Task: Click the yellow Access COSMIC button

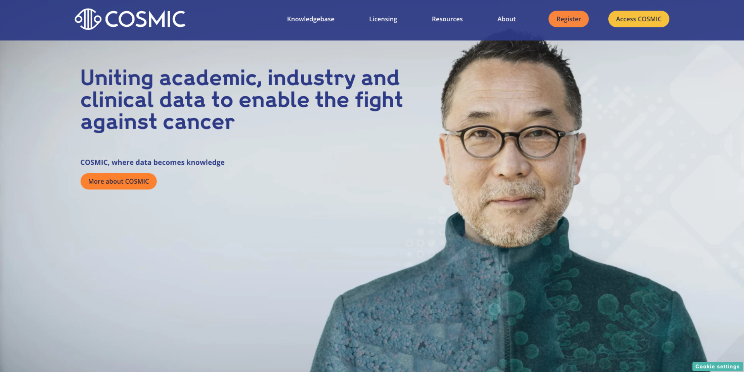Action: (x=639, y=19)
